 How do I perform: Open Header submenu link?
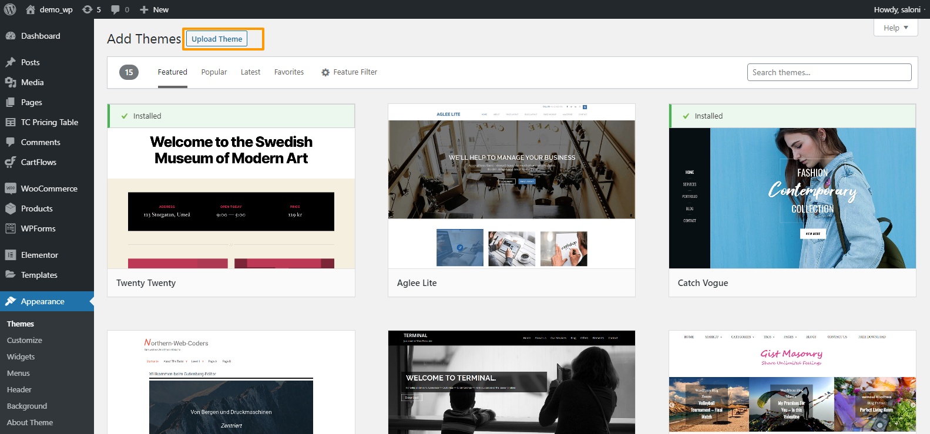coord(19,389)
